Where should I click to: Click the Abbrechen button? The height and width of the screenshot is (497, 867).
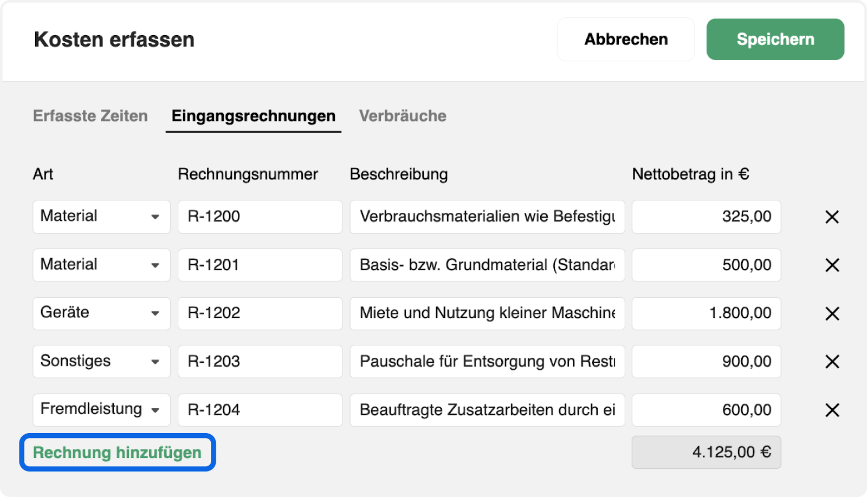626,40
